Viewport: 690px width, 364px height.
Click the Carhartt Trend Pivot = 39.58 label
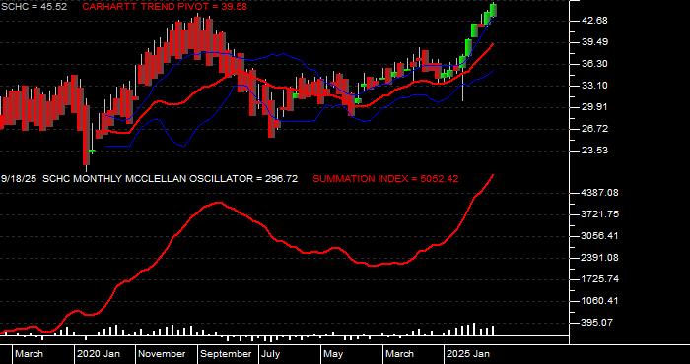(165, 7)
